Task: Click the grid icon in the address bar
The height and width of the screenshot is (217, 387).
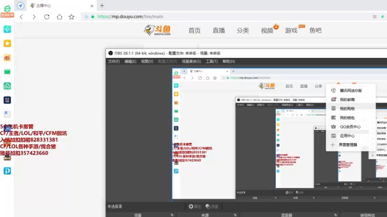Action: [x=374, y=16]
